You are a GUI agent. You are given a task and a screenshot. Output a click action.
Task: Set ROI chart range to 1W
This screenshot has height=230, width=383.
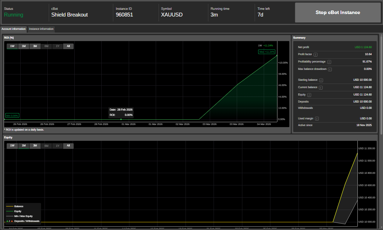point(12,46)
